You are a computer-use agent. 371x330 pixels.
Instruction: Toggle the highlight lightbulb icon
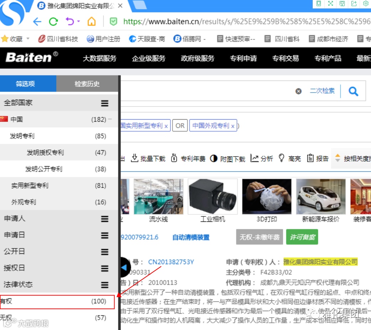[x=281, y=158]
